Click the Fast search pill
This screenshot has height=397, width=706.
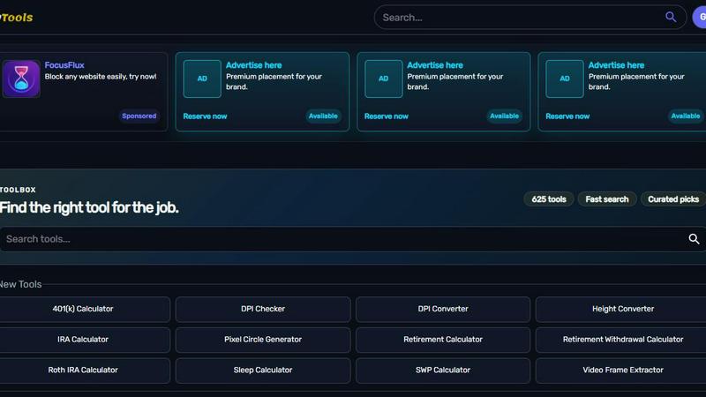(607, 199)
